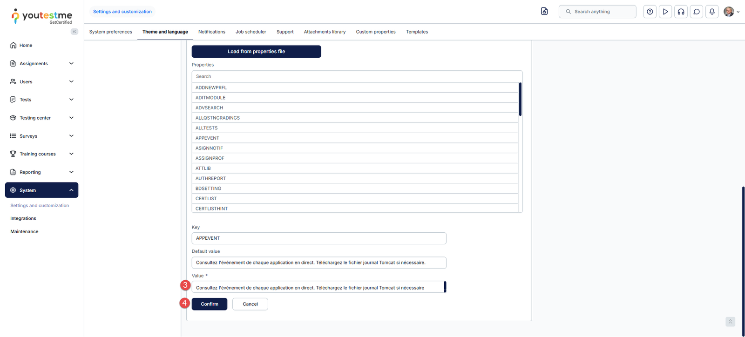
Task: Expand the Assignments sidebar menu
Action: tap(41, 63)
